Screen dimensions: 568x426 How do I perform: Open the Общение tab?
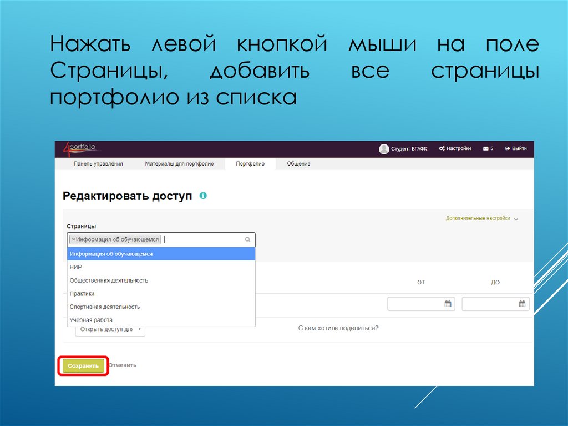[x=298, y=164]
